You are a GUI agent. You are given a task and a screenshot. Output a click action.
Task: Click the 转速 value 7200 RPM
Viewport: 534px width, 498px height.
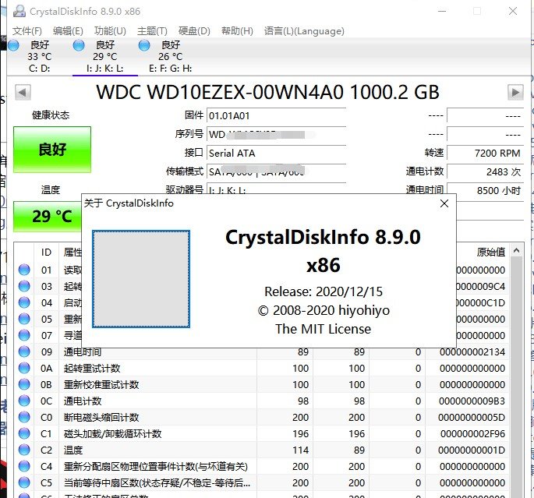pos(486,154)
